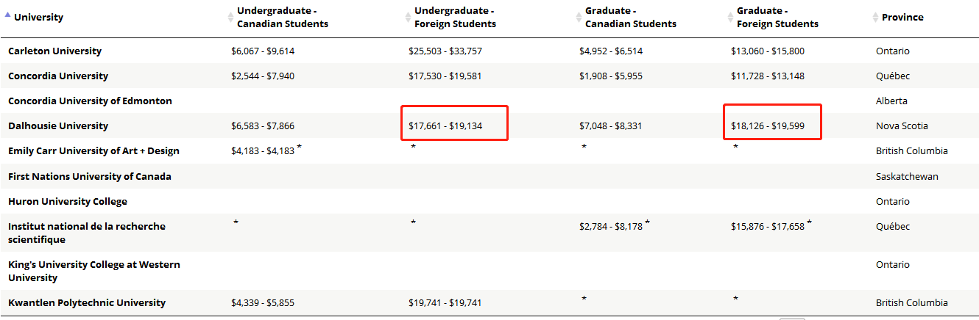
Task: Select Institut national de la recherche scientifique
Action: click(87, 233)
